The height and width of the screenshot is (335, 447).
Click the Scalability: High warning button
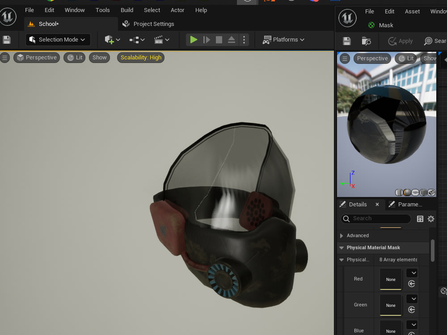(141, 58)
